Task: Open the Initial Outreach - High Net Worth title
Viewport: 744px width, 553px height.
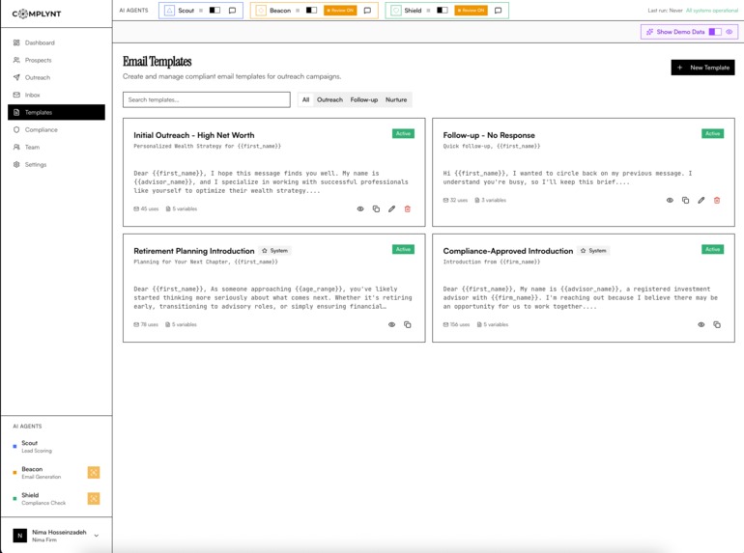Action: point(194,135)
